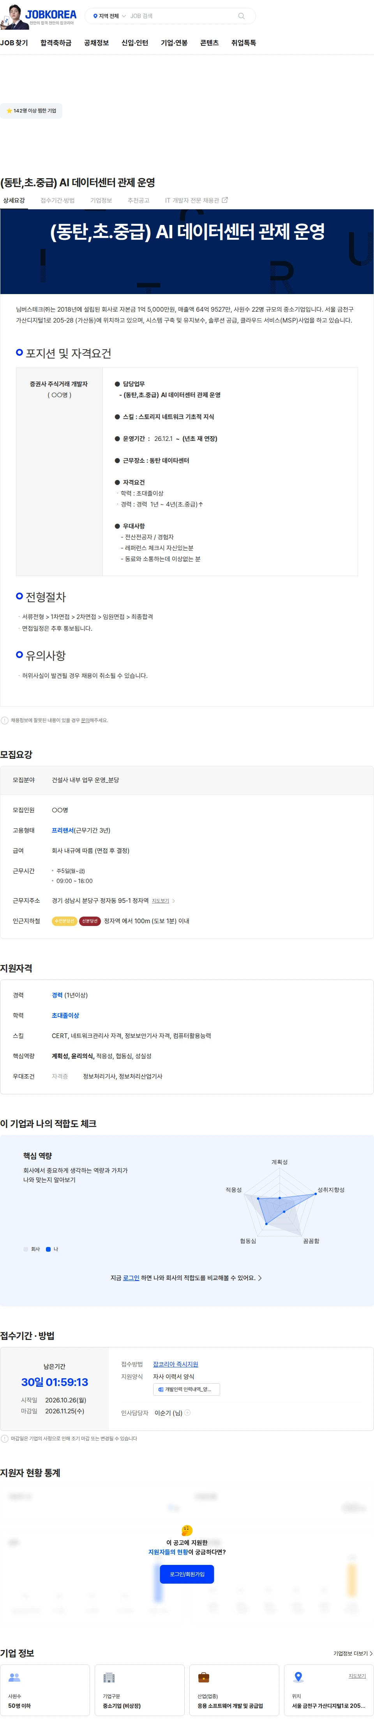Click the 회사 legend swatch
Viewport: 374px width, 1734px height.
[26, 1249]
